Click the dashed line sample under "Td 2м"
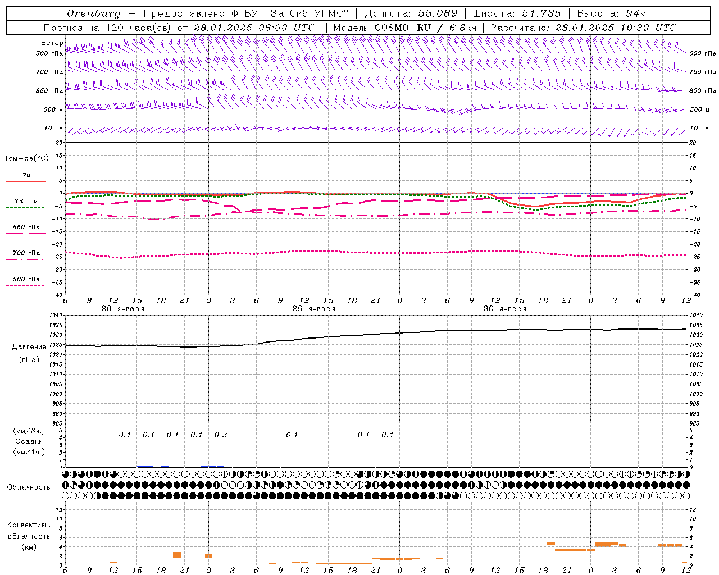The height and width of the screenshot is (575, 719). pos(25,207)
